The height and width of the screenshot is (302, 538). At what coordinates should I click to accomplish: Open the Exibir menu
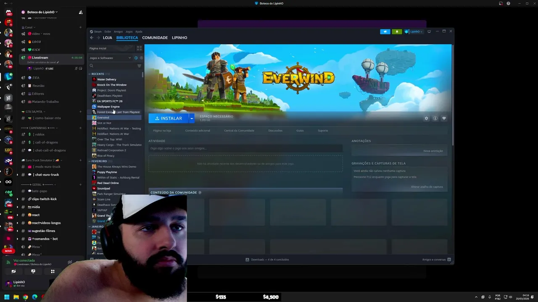click(108, 31)
